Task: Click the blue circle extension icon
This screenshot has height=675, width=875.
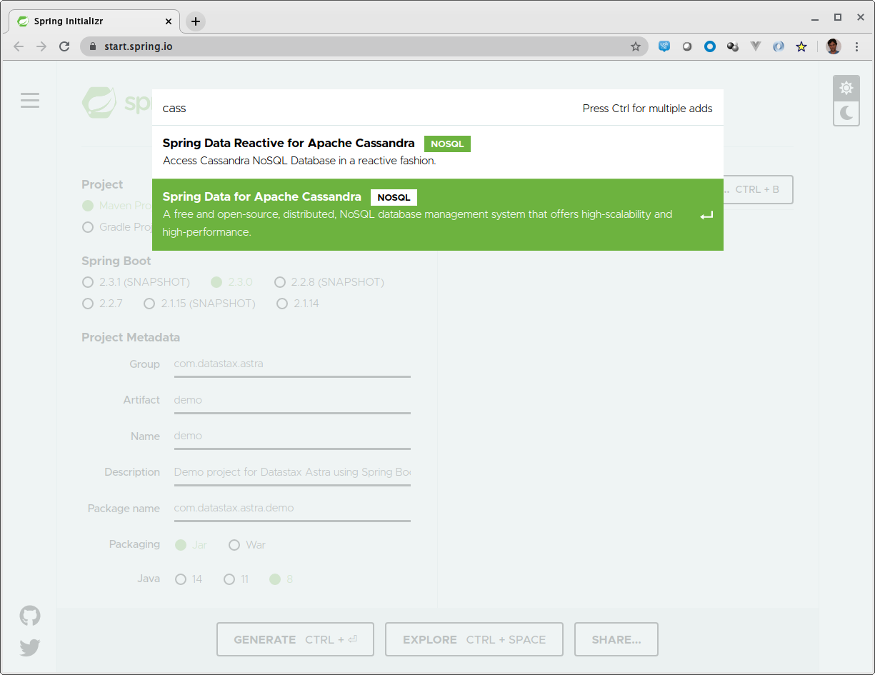Action: [x=710, y=46]
